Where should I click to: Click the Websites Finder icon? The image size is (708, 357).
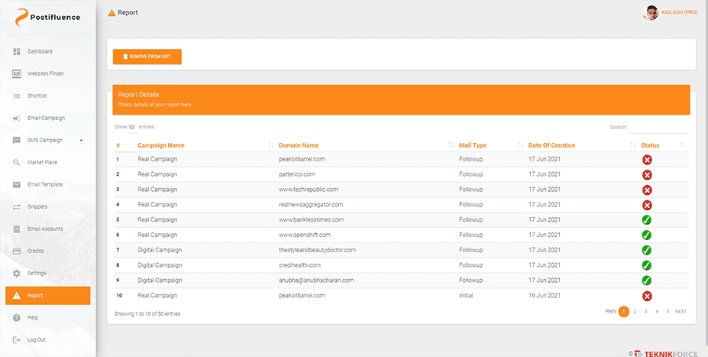pyautogui.click(x=17, y=73)
